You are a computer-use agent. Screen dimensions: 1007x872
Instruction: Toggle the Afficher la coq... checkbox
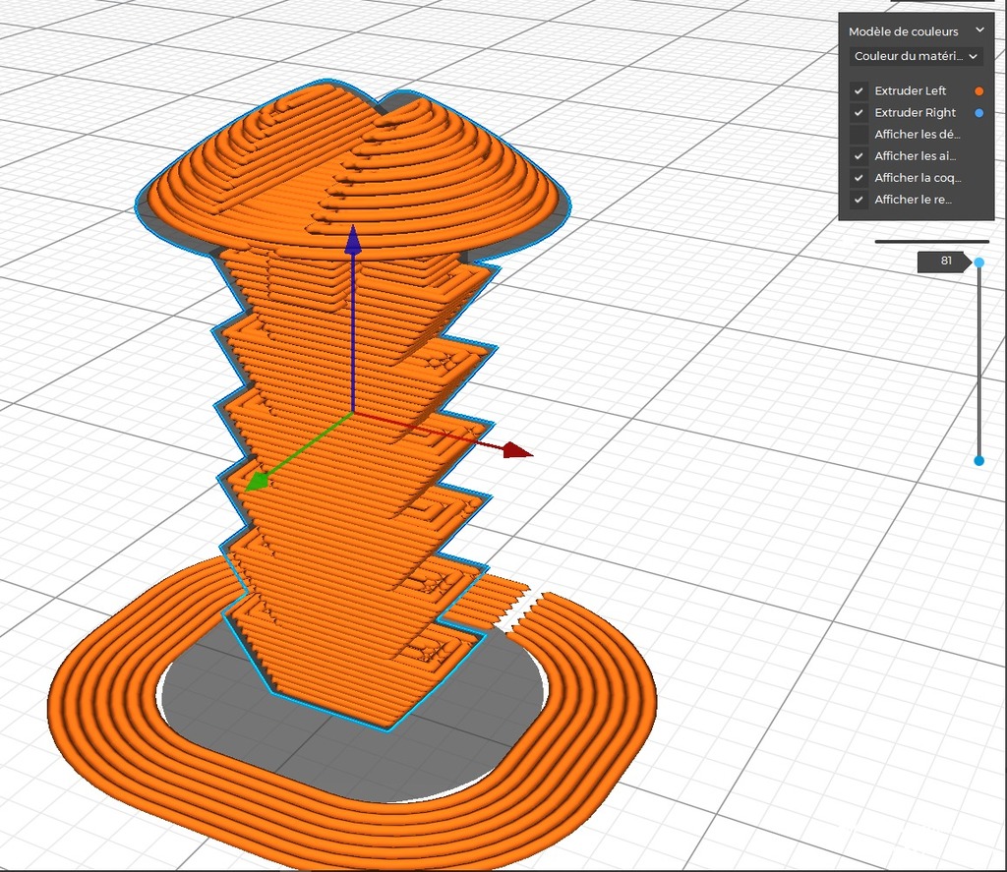(859, 178)
